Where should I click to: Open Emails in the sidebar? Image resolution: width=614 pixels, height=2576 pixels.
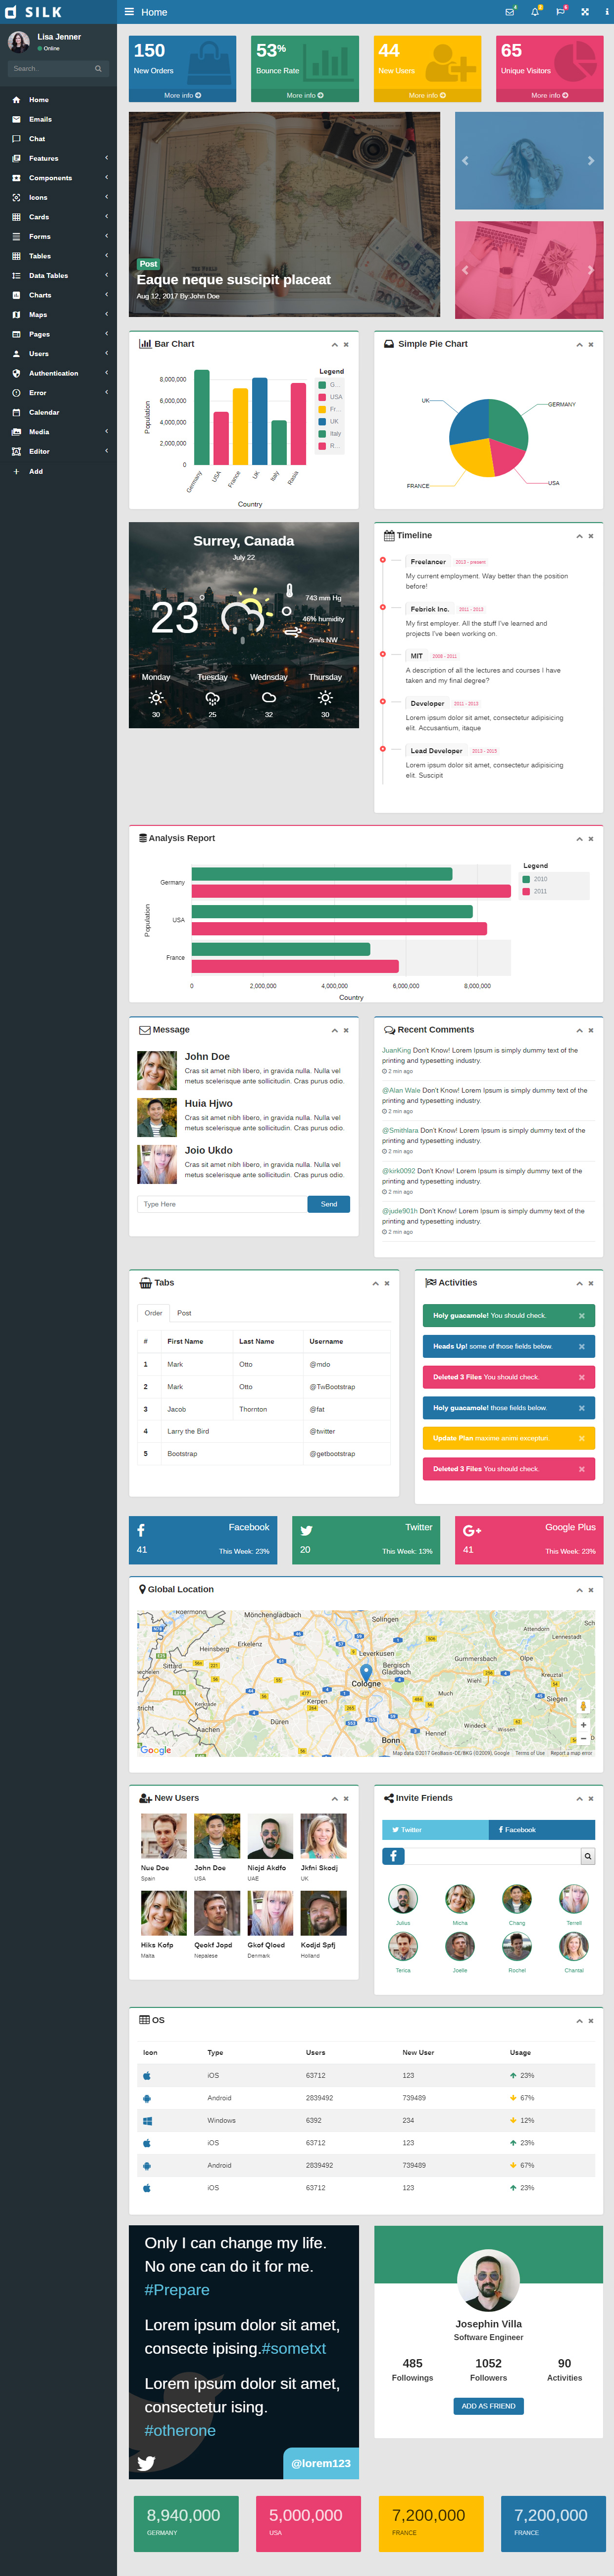(x=58, y=119)
